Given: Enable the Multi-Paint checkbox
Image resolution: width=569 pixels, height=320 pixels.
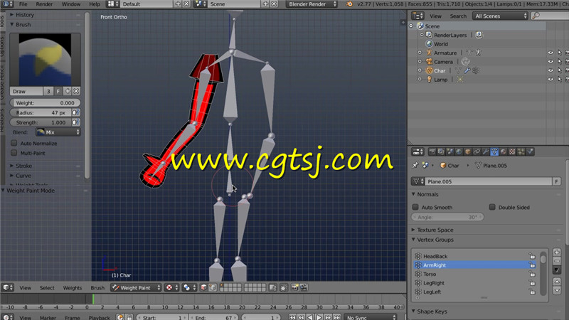Looking at the screenshot, I should 14,153.
